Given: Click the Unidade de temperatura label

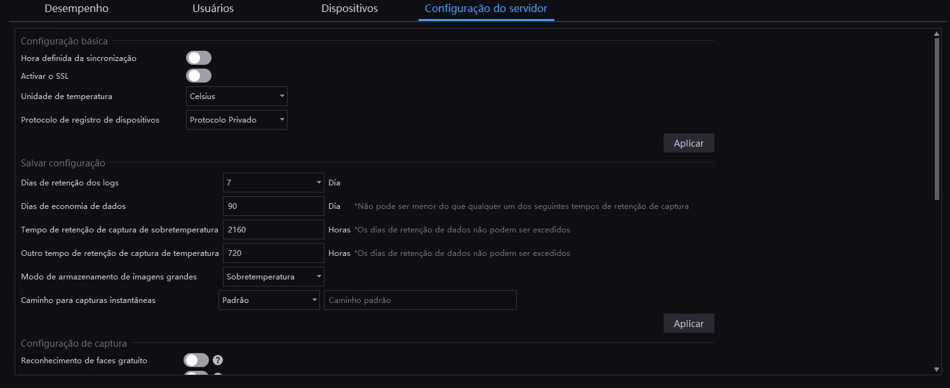Looking at the screenshot, I should click(67, 97).
